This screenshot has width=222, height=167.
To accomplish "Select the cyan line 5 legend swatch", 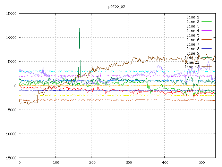I will point(207,35).
